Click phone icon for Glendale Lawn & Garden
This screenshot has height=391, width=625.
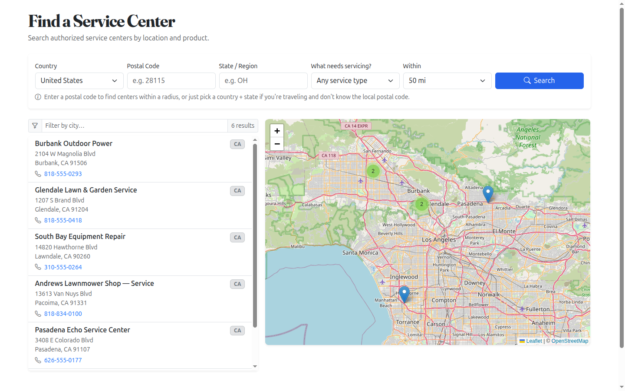click(38, 220)
